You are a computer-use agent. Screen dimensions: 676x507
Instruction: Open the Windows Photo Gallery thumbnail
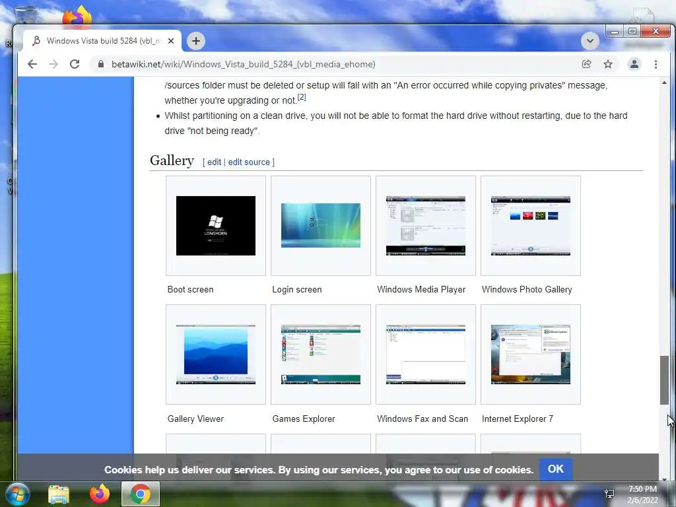[x=531, y=226]
